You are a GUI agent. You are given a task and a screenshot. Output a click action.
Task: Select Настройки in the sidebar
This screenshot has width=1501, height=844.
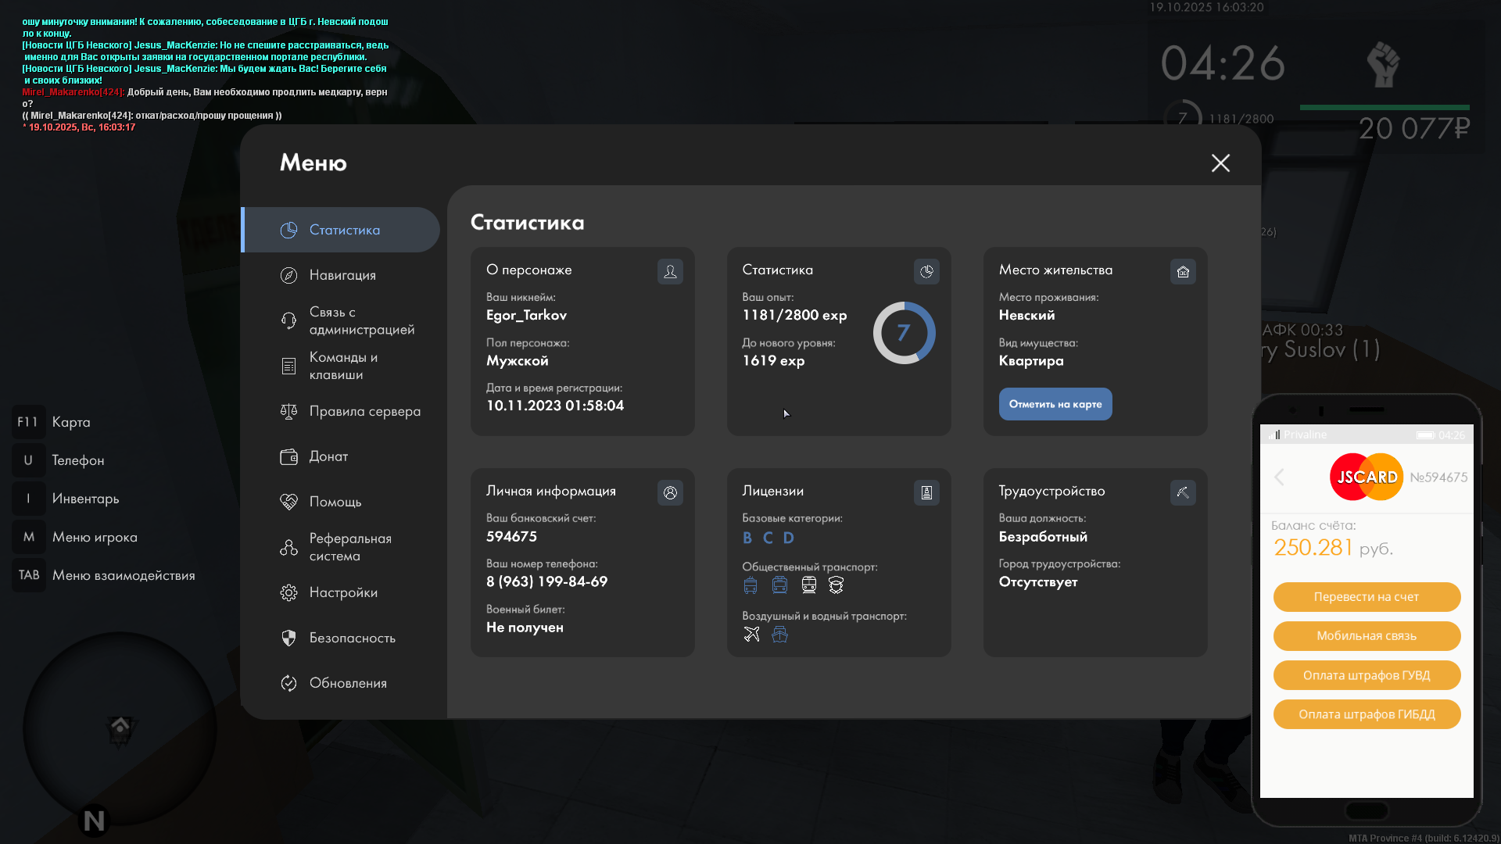[343, 592]
